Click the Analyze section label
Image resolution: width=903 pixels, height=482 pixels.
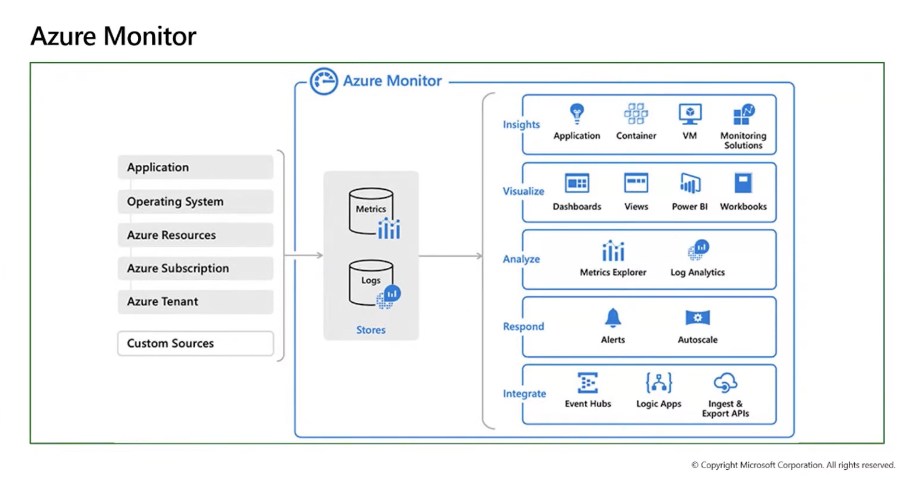(521, 259)
